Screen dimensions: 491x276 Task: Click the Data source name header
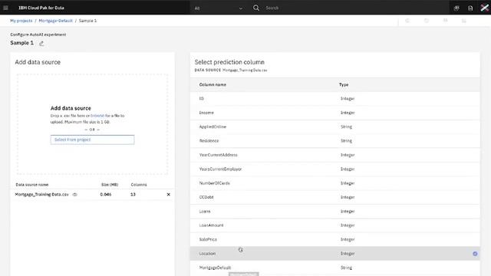32,185
